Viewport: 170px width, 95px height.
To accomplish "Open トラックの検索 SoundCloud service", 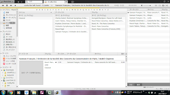I will (x=10, y=59).
